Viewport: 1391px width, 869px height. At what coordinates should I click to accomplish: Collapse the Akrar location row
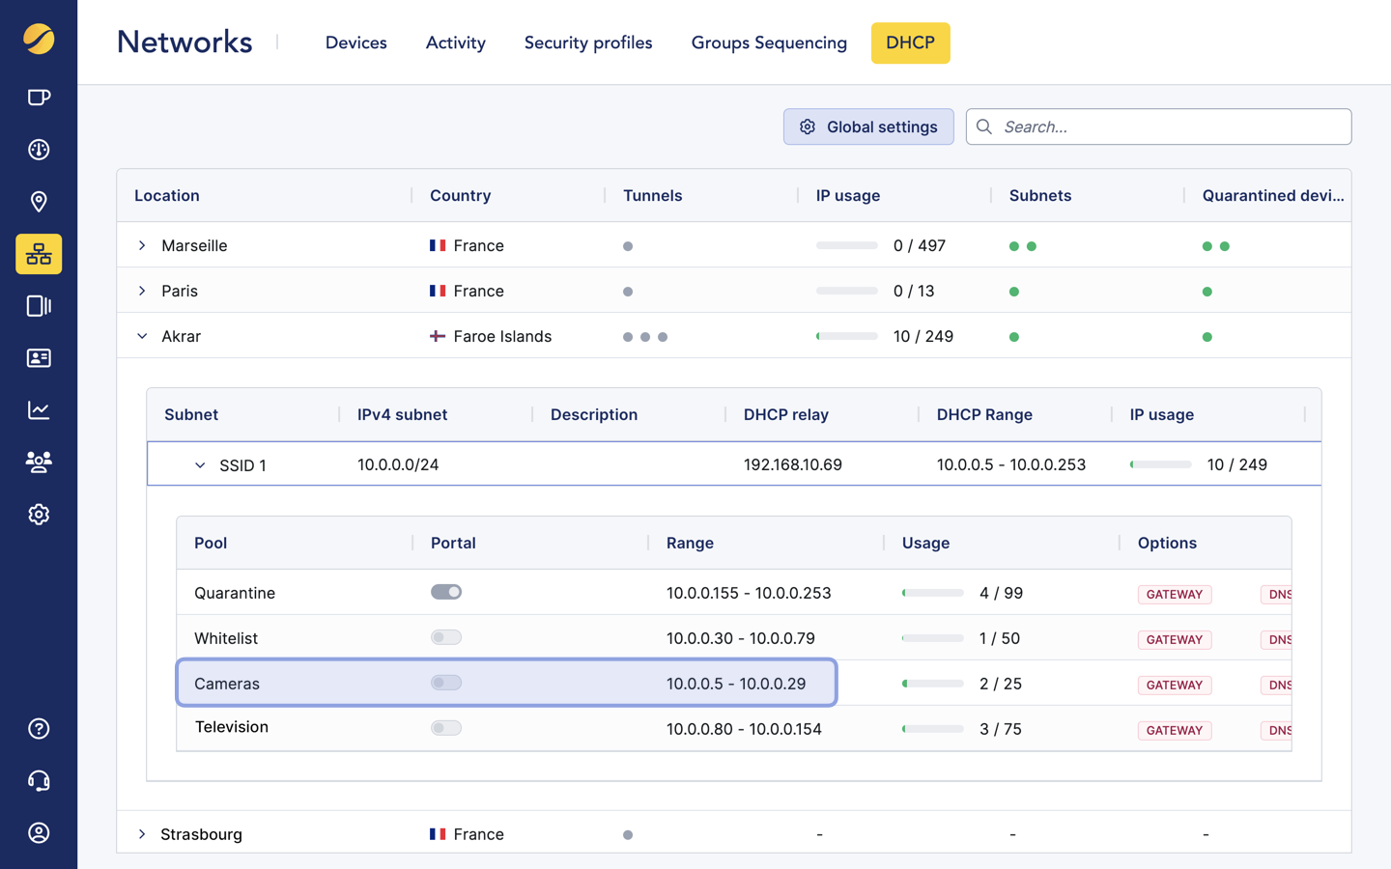tap(142, 336)
